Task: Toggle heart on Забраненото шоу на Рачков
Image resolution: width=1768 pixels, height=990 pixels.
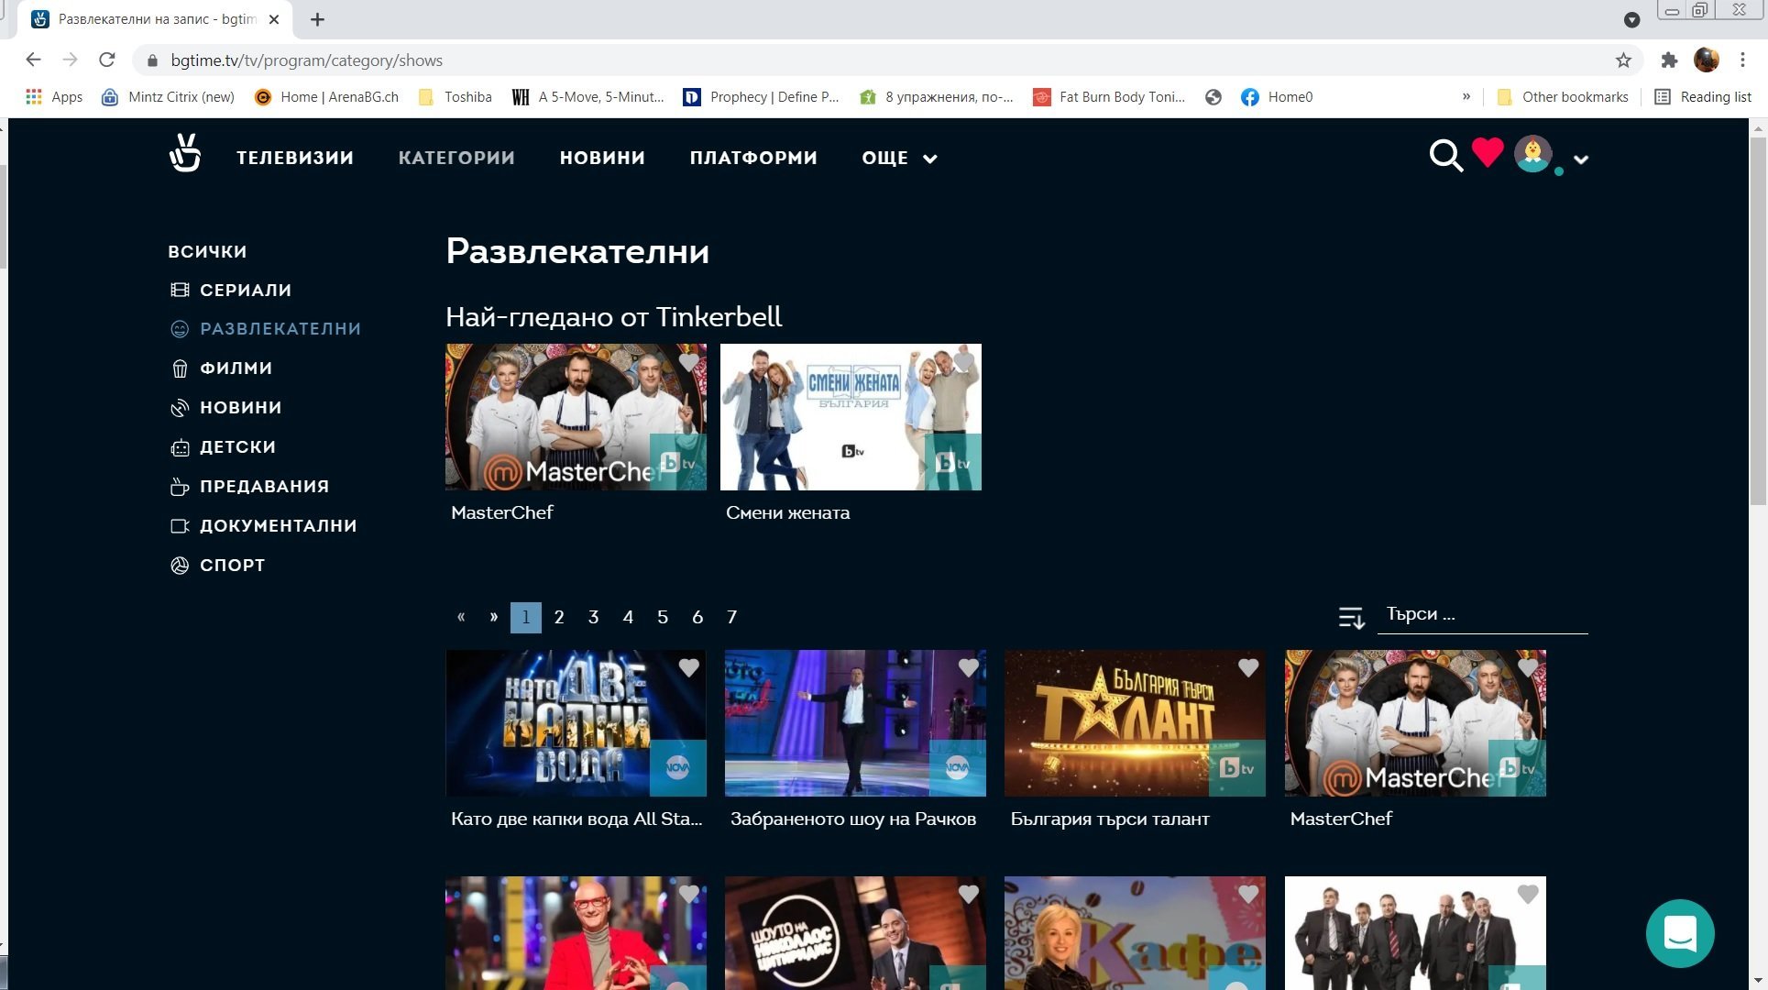Action: click(968, 668)
